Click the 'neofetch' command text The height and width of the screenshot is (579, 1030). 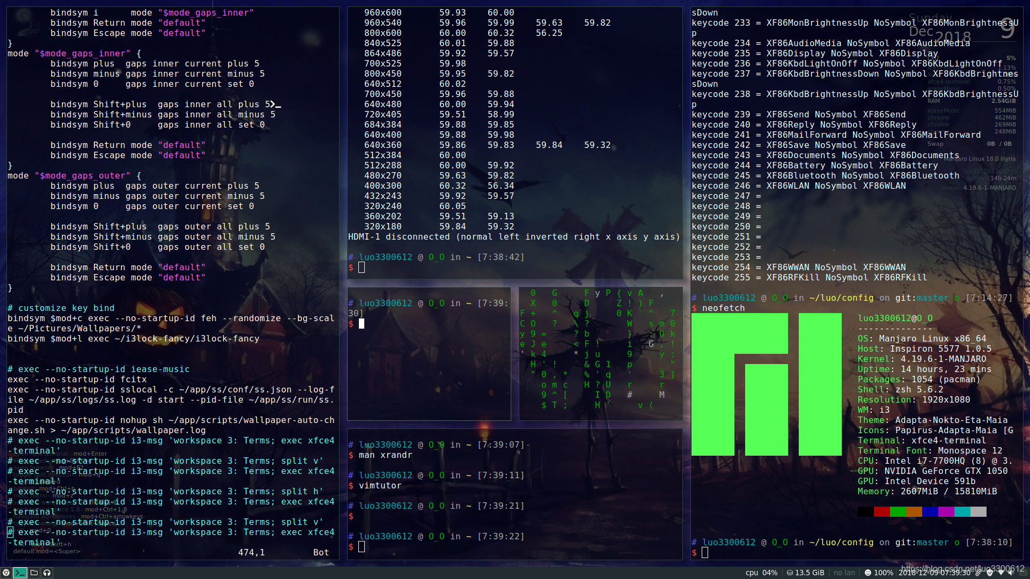pos(723,308)
